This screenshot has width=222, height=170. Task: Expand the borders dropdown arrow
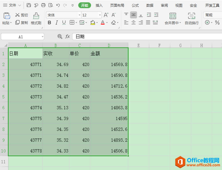[76, 22]
